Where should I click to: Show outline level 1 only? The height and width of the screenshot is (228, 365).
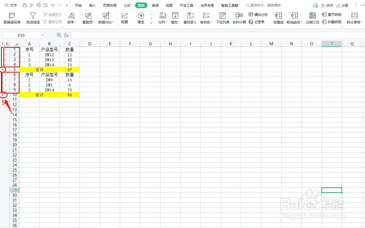point(3,44)
